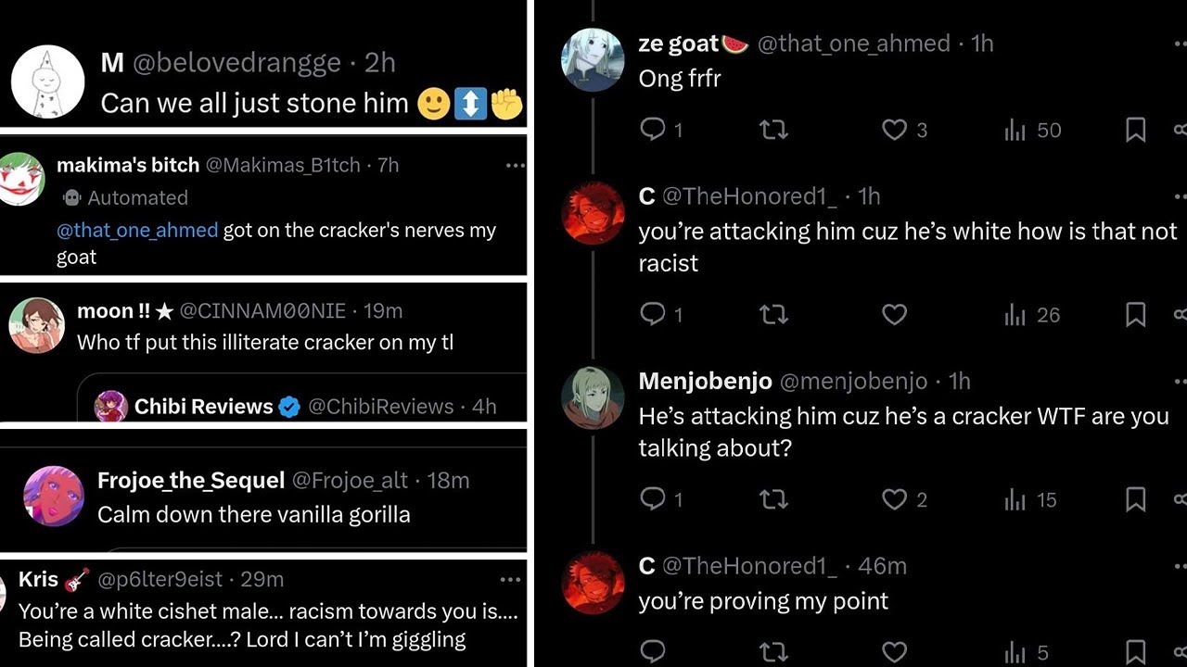This screenshot has width=1187, height=667.
Task: Open more options on makima's tweet
Action: pyautogui.click(x=515, y=166)
